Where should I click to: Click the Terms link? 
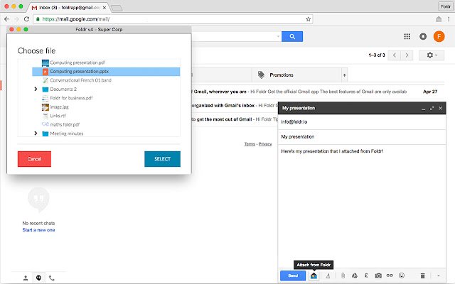coord(250,144)
